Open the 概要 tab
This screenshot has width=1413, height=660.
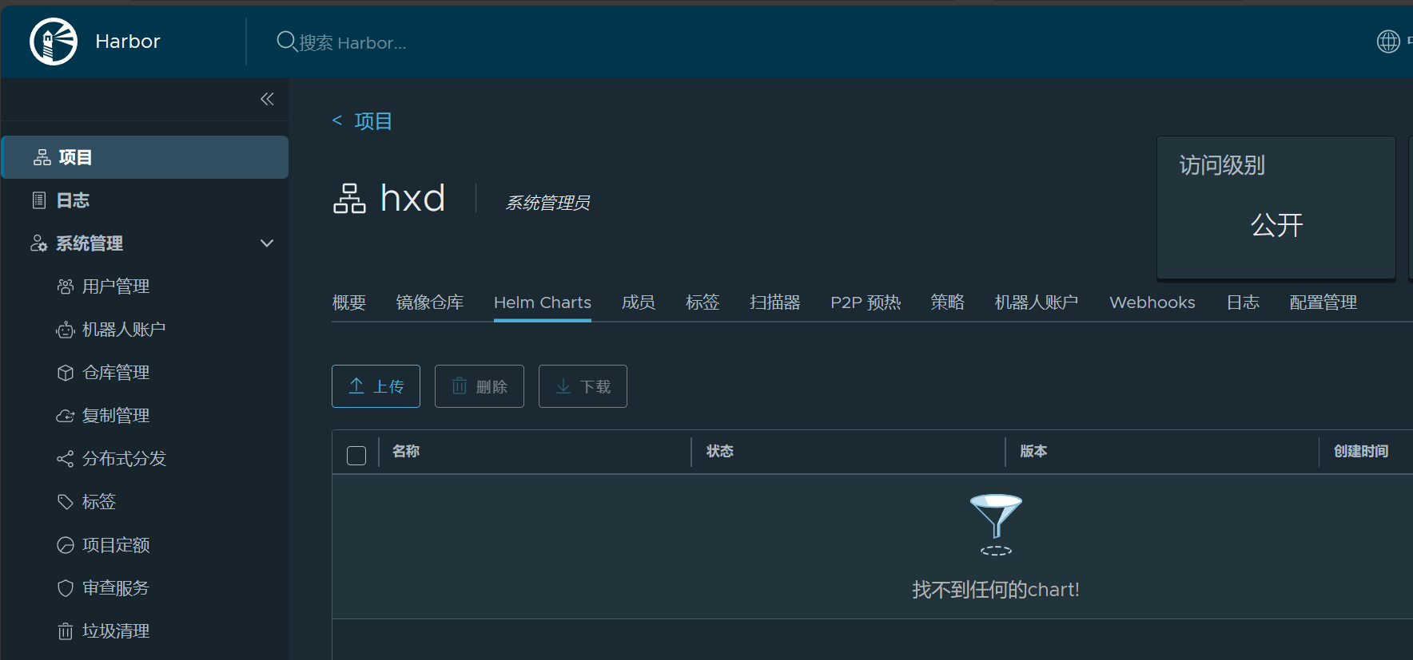click(349, 302)
